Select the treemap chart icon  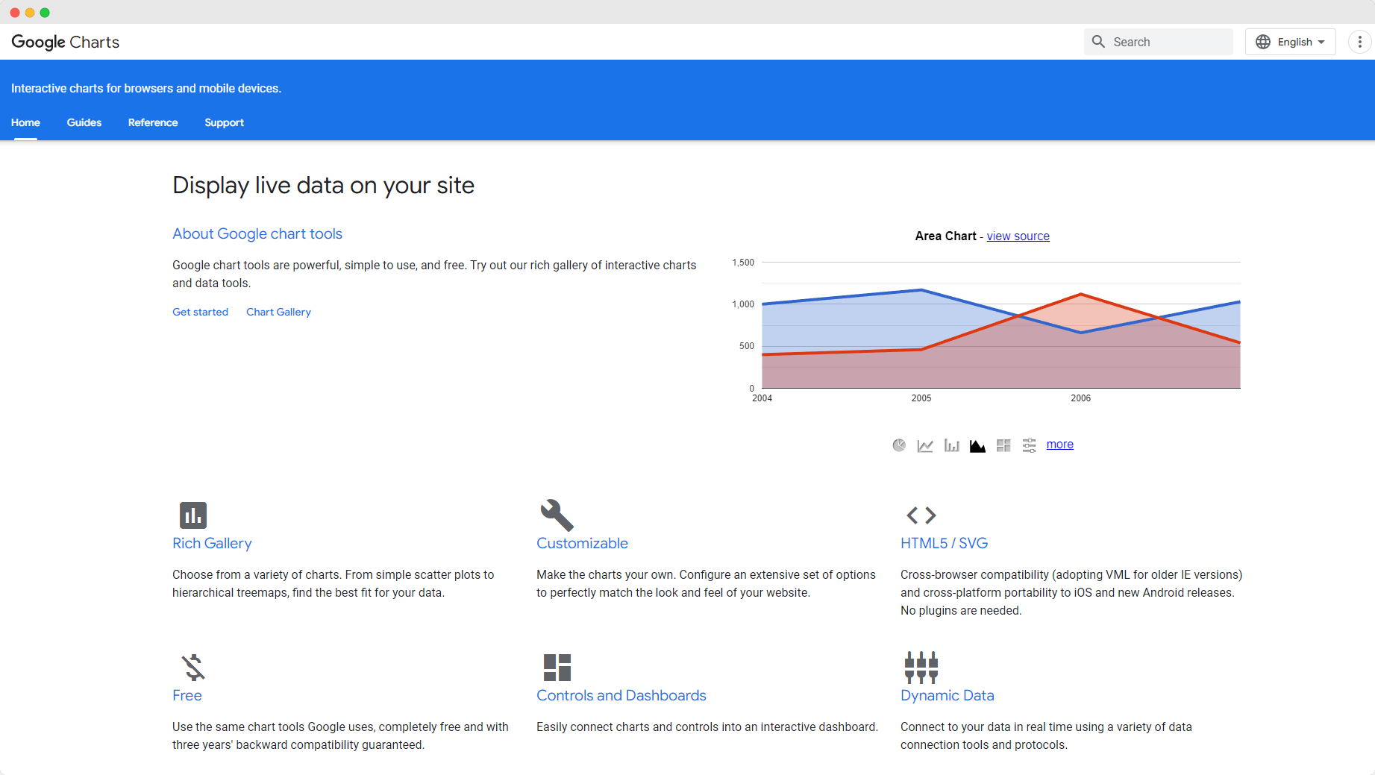1003,445
